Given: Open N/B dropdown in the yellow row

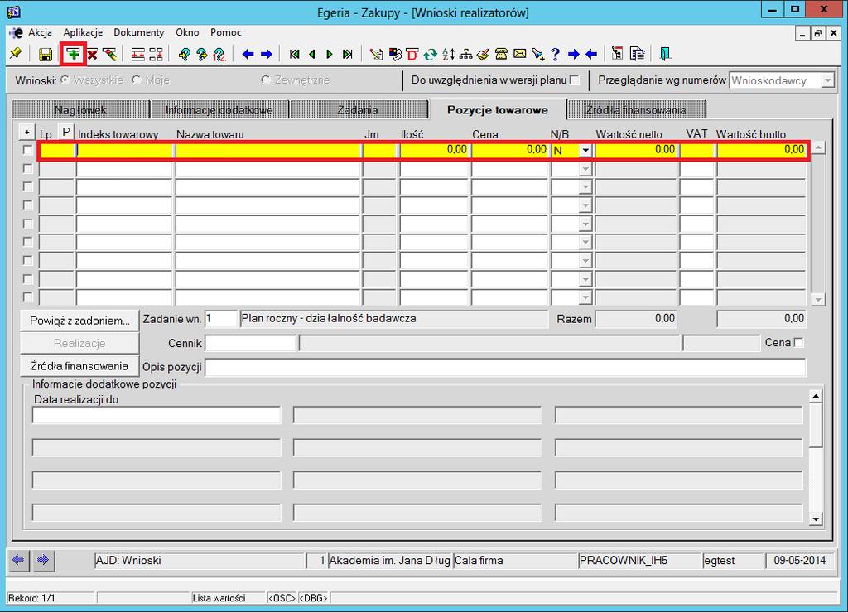Looking at the screenshot, I should coord(585,151).
